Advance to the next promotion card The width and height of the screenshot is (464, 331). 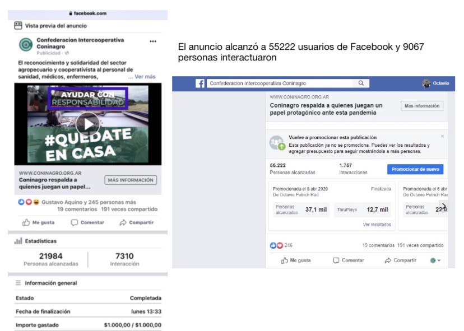point(444,206)
